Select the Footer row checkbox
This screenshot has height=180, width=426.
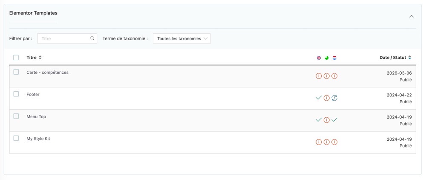point(16,94)
